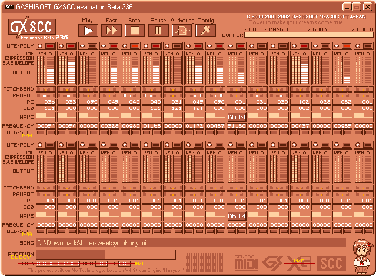Stop the song with the Stop button

tap(135, 31)
